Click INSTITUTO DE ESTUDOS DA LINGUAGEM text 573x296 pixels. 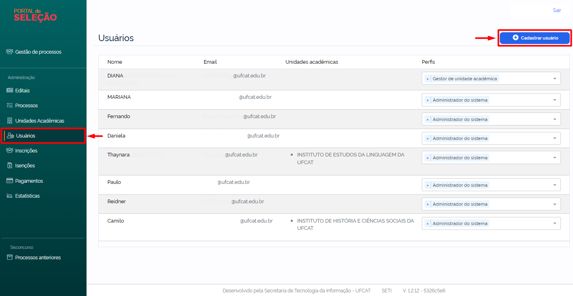351,158
